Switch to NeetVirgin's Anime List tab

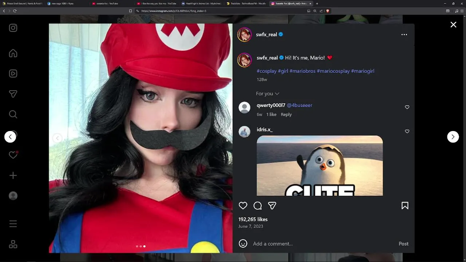click(201, 4)
